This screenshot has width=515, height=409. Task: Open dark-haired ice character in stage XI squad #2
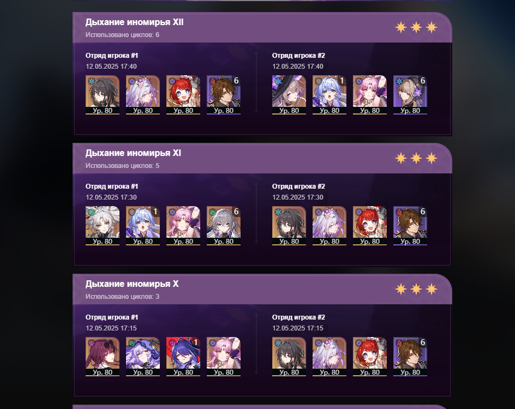[289, 226]
